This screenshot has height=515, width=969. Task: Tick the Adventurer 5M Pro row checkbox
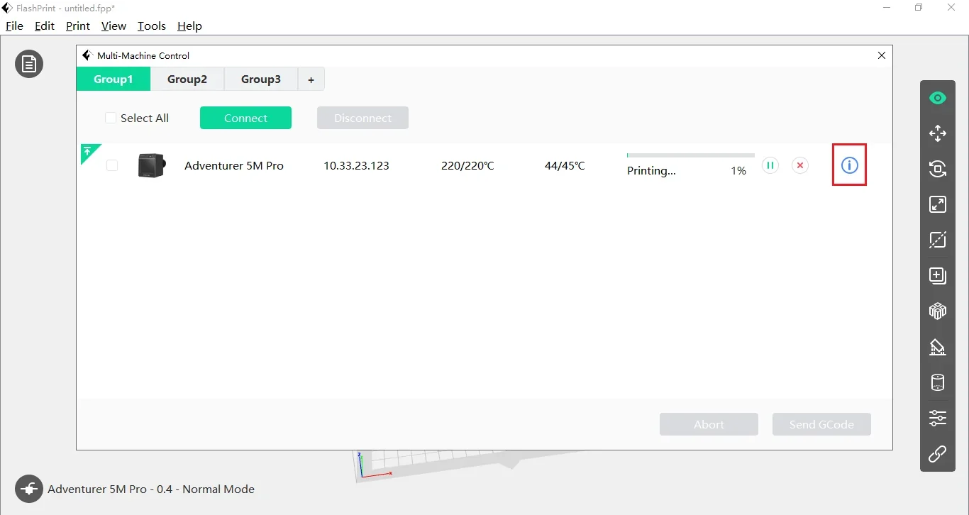tap(112, 166)
